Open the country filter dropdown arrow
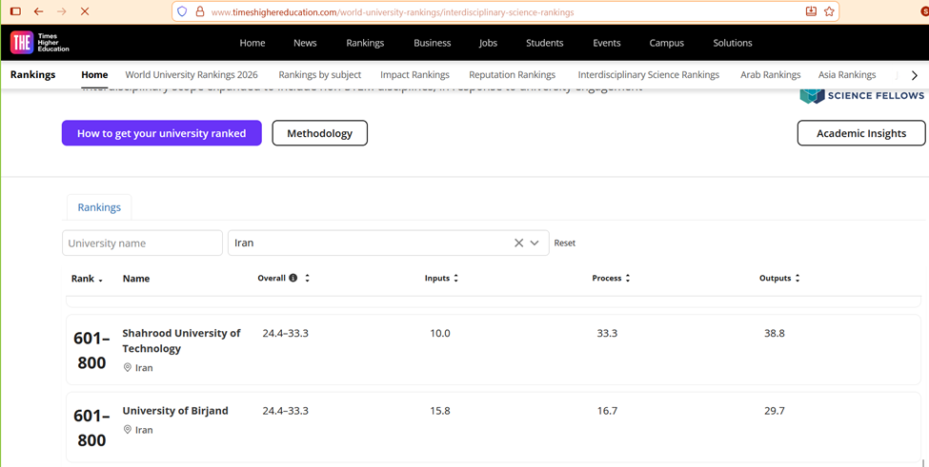929x467 pixels. click(x=535, y=243)
